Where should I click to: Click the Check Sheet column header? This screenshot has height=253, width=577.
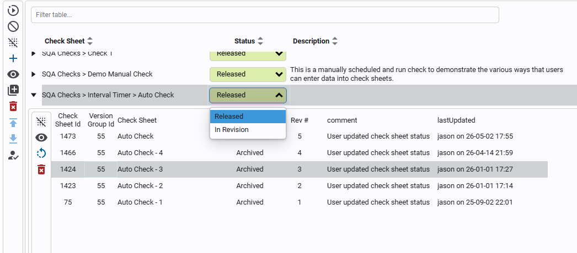[65, 41]
